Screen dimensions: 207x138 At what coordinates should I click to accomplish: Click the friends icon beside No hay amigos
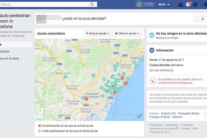[151, 35]
